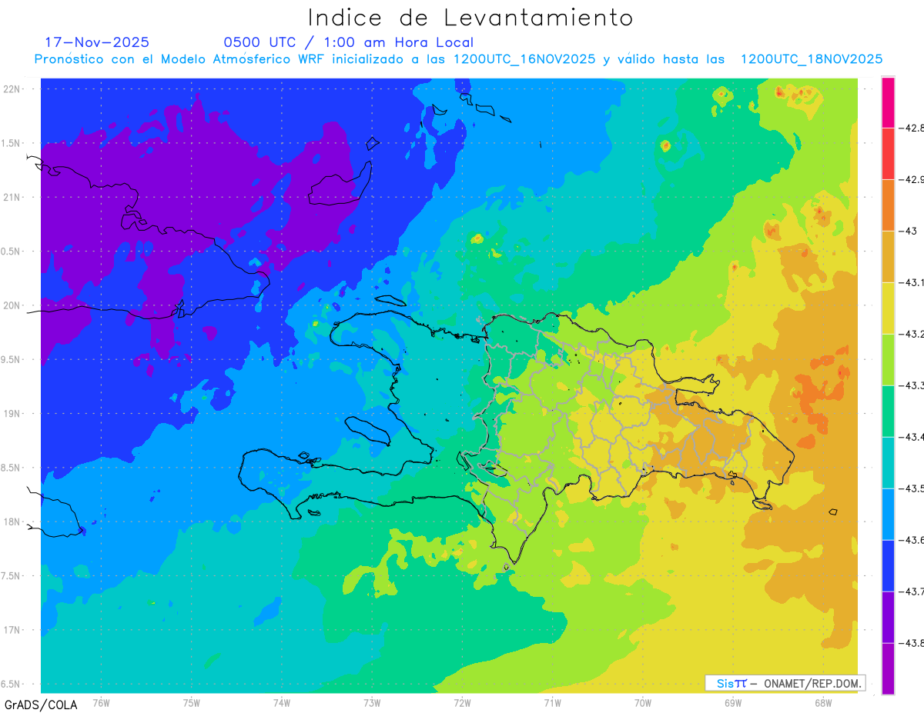Viewport: 924px width, 713px height.
Task: Click the '1.5N' latitude label
Action: click(x=12, y=143)
